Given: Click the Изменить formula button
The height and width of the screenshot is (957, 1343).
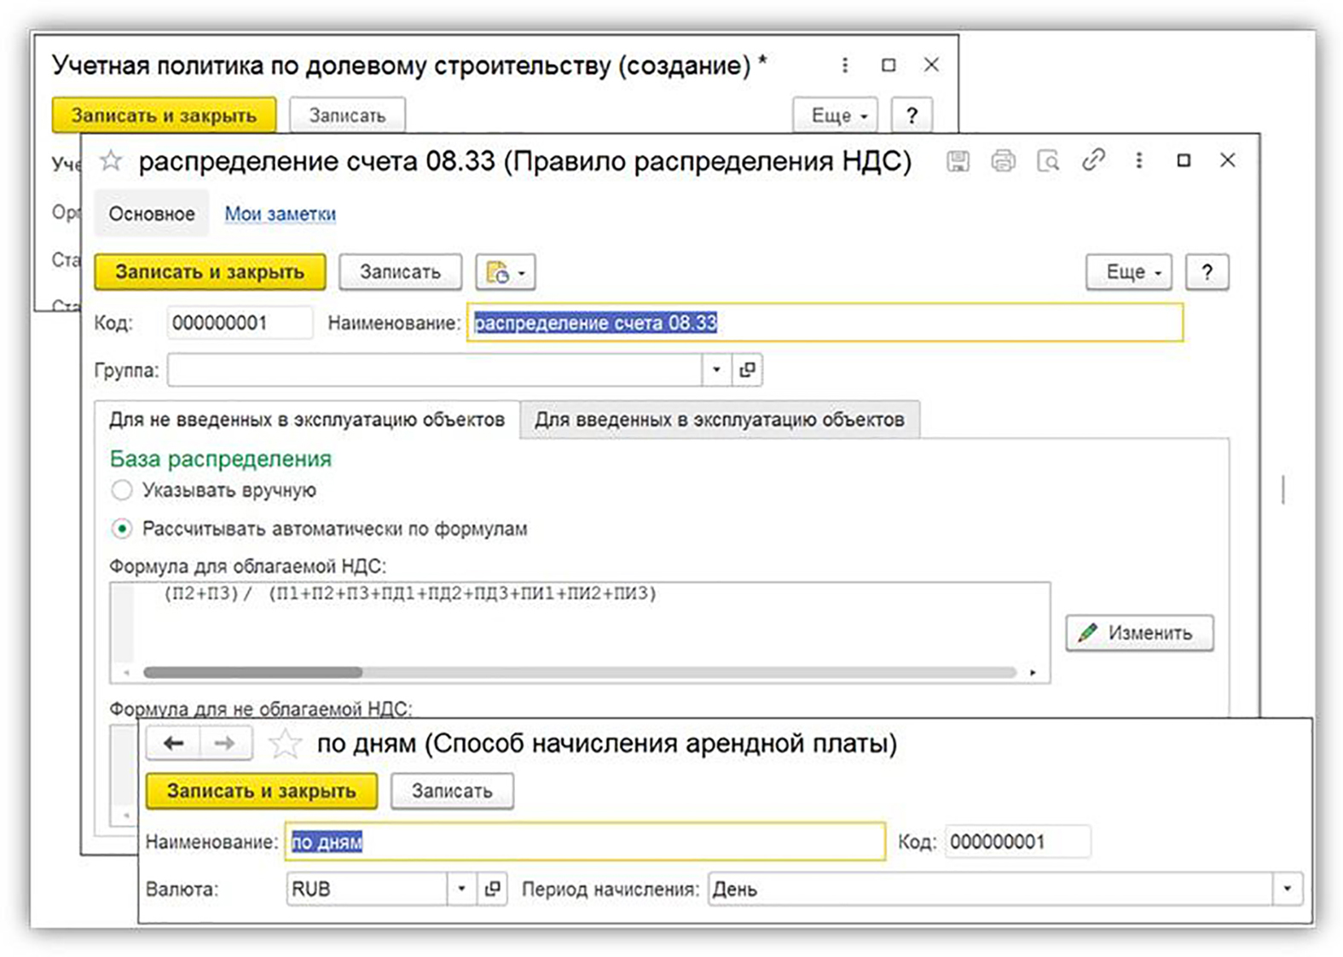Looking at the screenshot, I should [1139, 633].
